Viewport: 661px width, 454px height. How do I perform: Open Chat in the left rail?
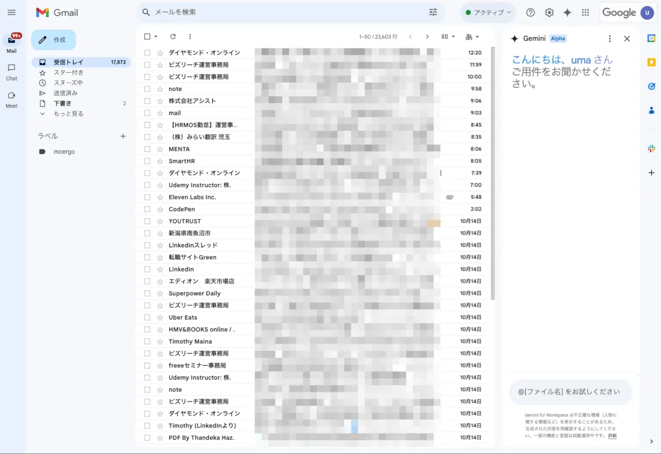tap(12, 72)
